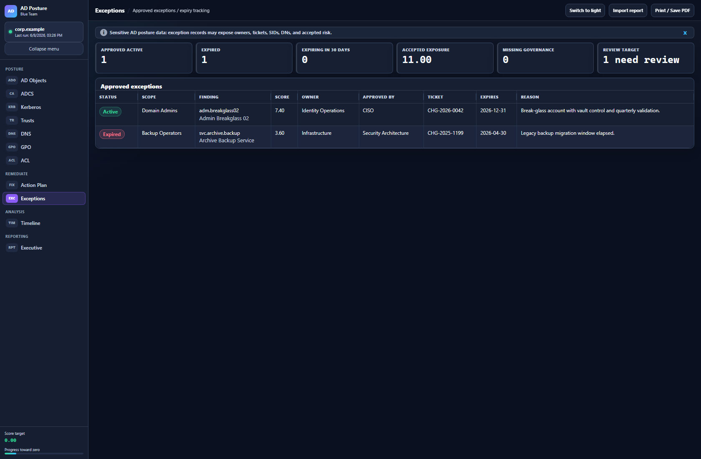Click the ACL sidebar badge icon

click(x=12, y=161)
